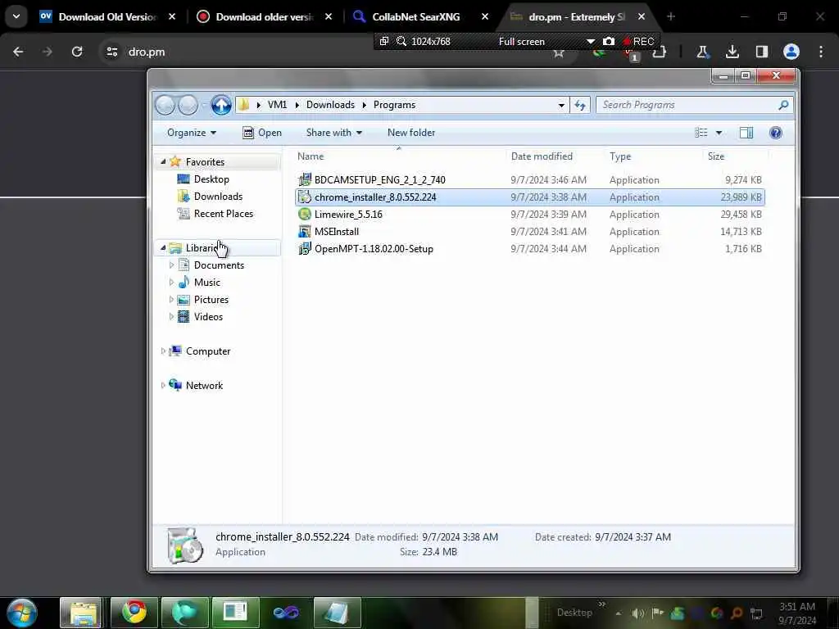Switch to dro.pm browser tab

coord(578,17)
